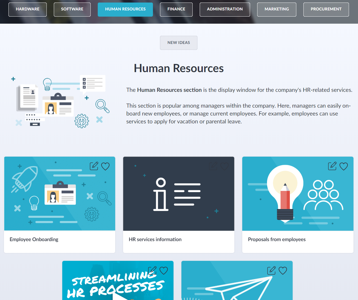The image size is (358, 300).
Task: Switch to the MARKETING section
Action: pyautogui.click(x=277, y=9)
